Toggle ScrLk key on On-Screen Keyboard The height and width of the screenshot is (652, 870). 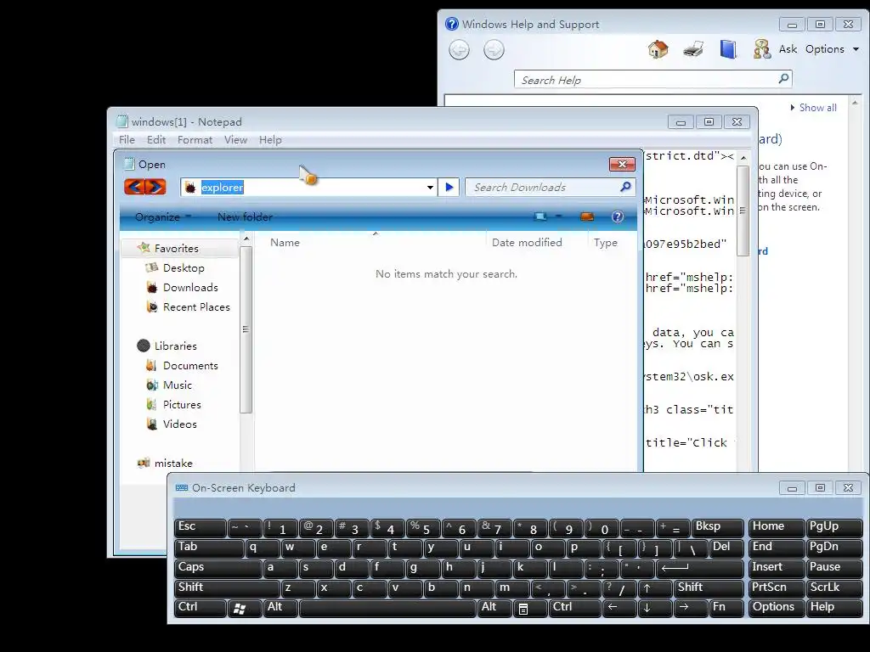[834, 588]
